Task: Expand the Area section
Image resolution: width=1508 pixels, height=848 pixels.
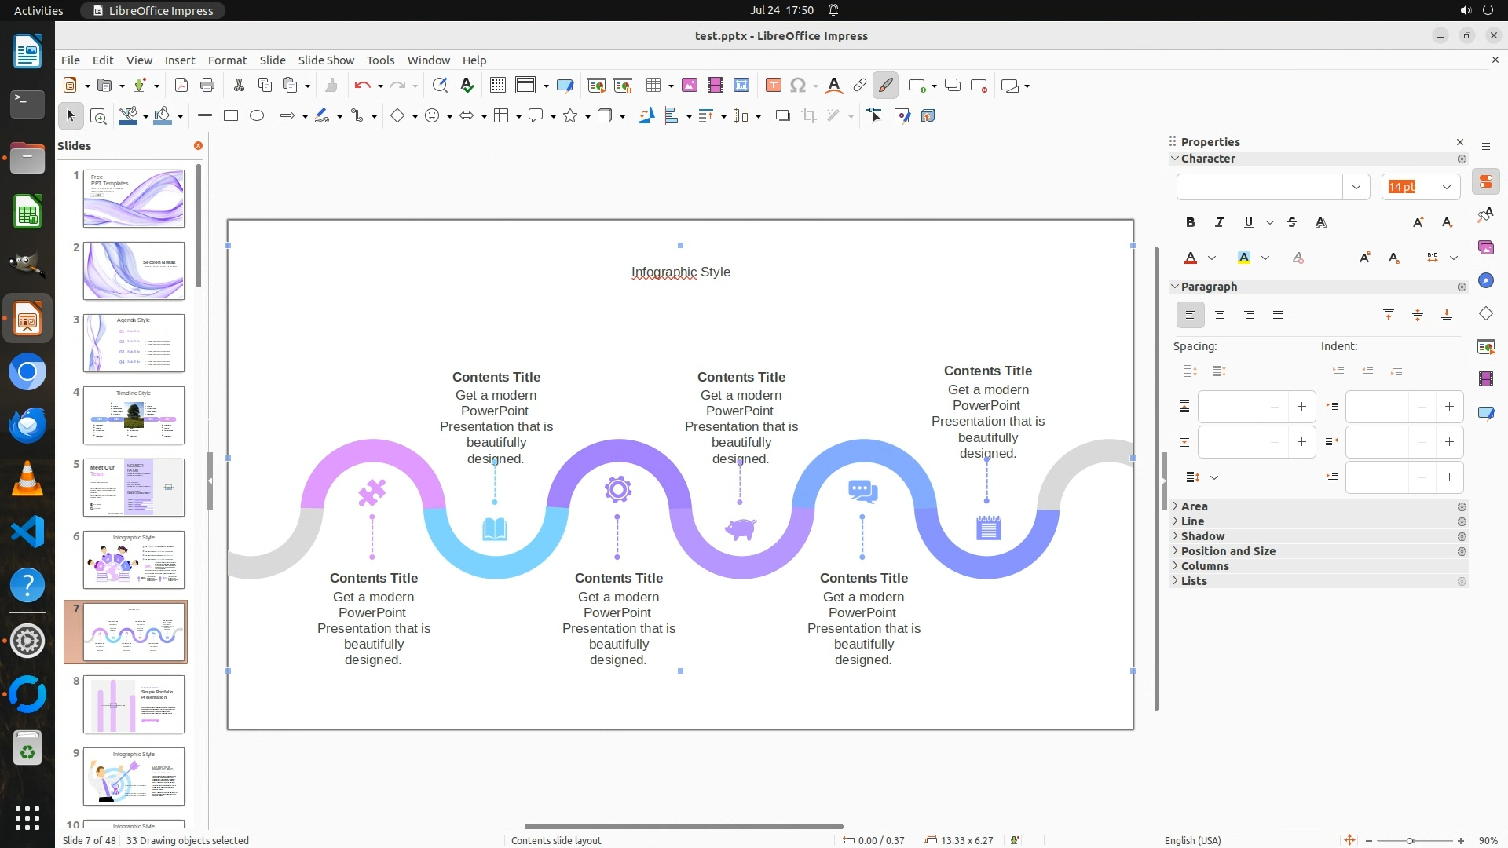Action: pyautogui.click(x=1194, y=506)
